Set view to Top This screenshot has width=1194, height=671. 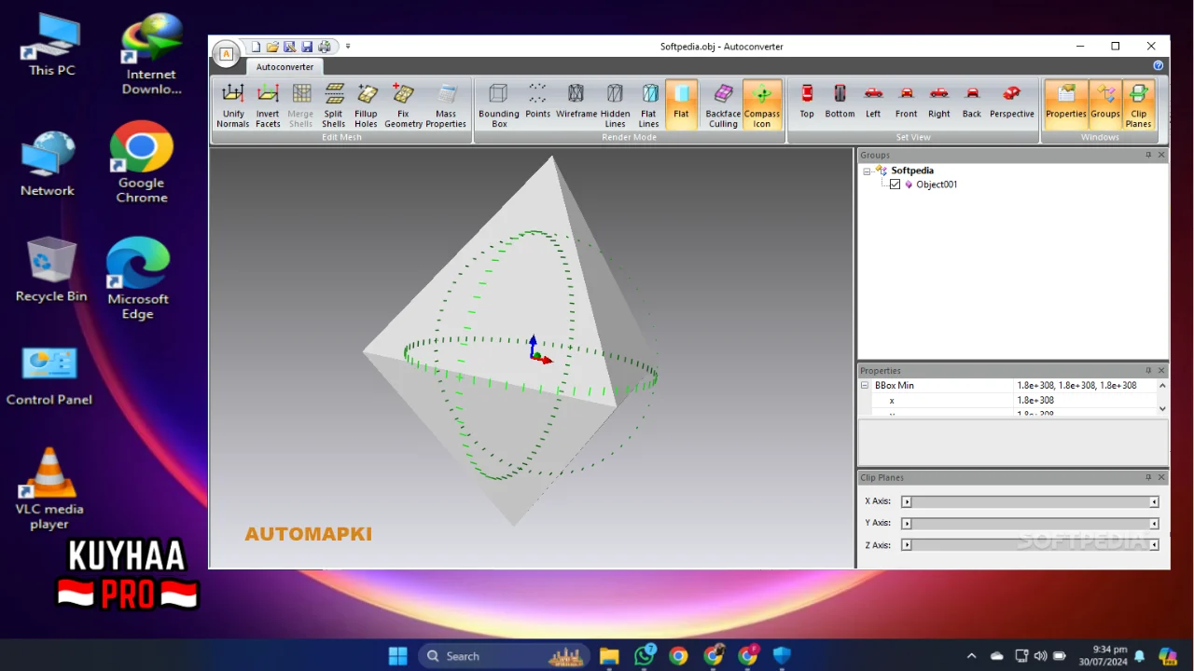click(807, 101)
